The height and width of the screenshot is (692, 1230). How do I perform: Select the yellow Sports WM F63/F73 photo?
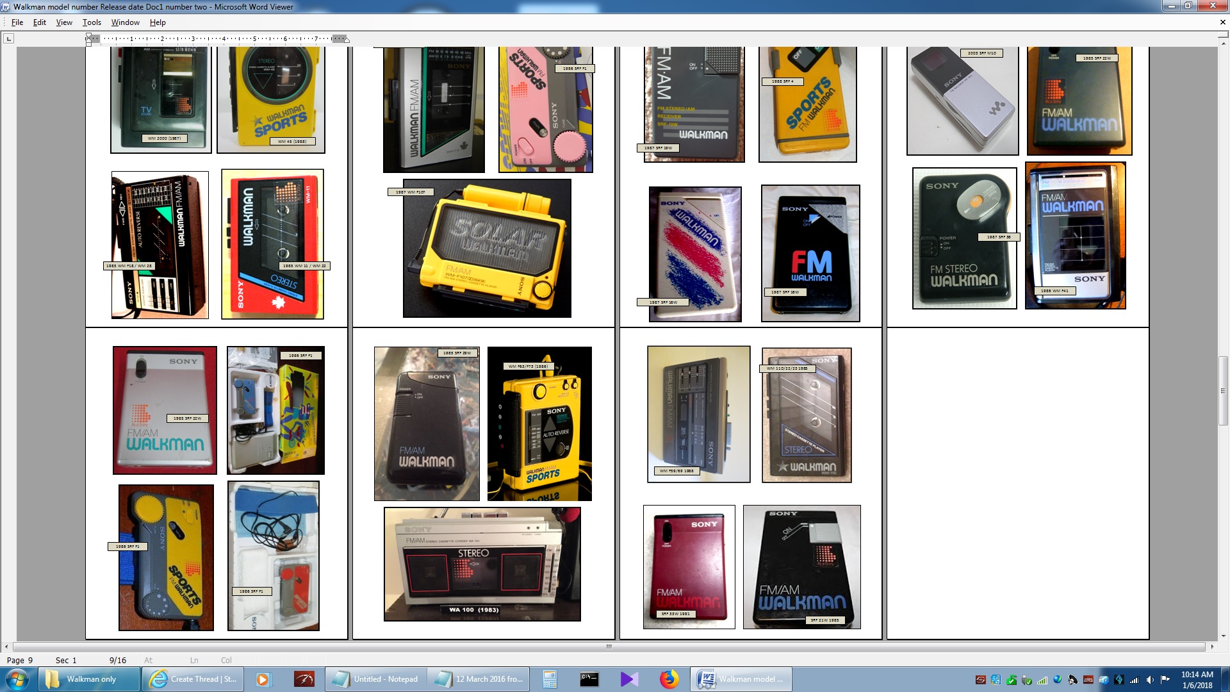[x=539, y=424]
